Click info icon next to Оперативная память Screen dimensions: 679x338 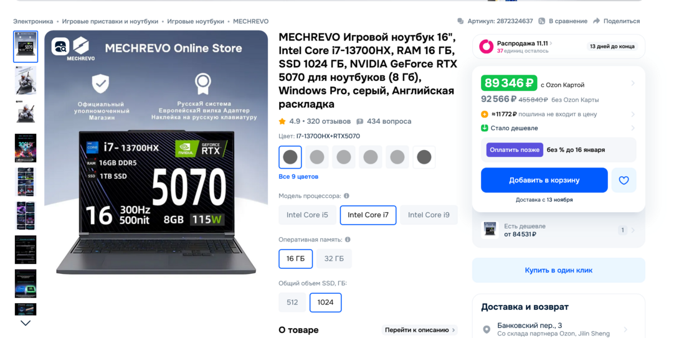348,239
